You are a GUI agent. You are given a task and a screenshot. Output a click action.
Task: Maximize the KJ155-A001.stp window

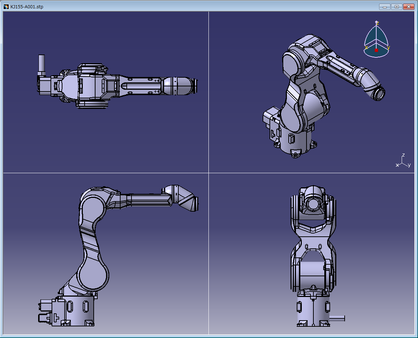pos(397,7)
